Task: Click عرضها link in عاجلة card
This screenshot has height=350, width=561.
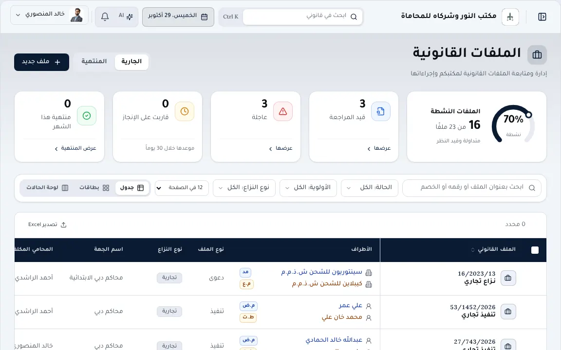Action: pos(281,148)
